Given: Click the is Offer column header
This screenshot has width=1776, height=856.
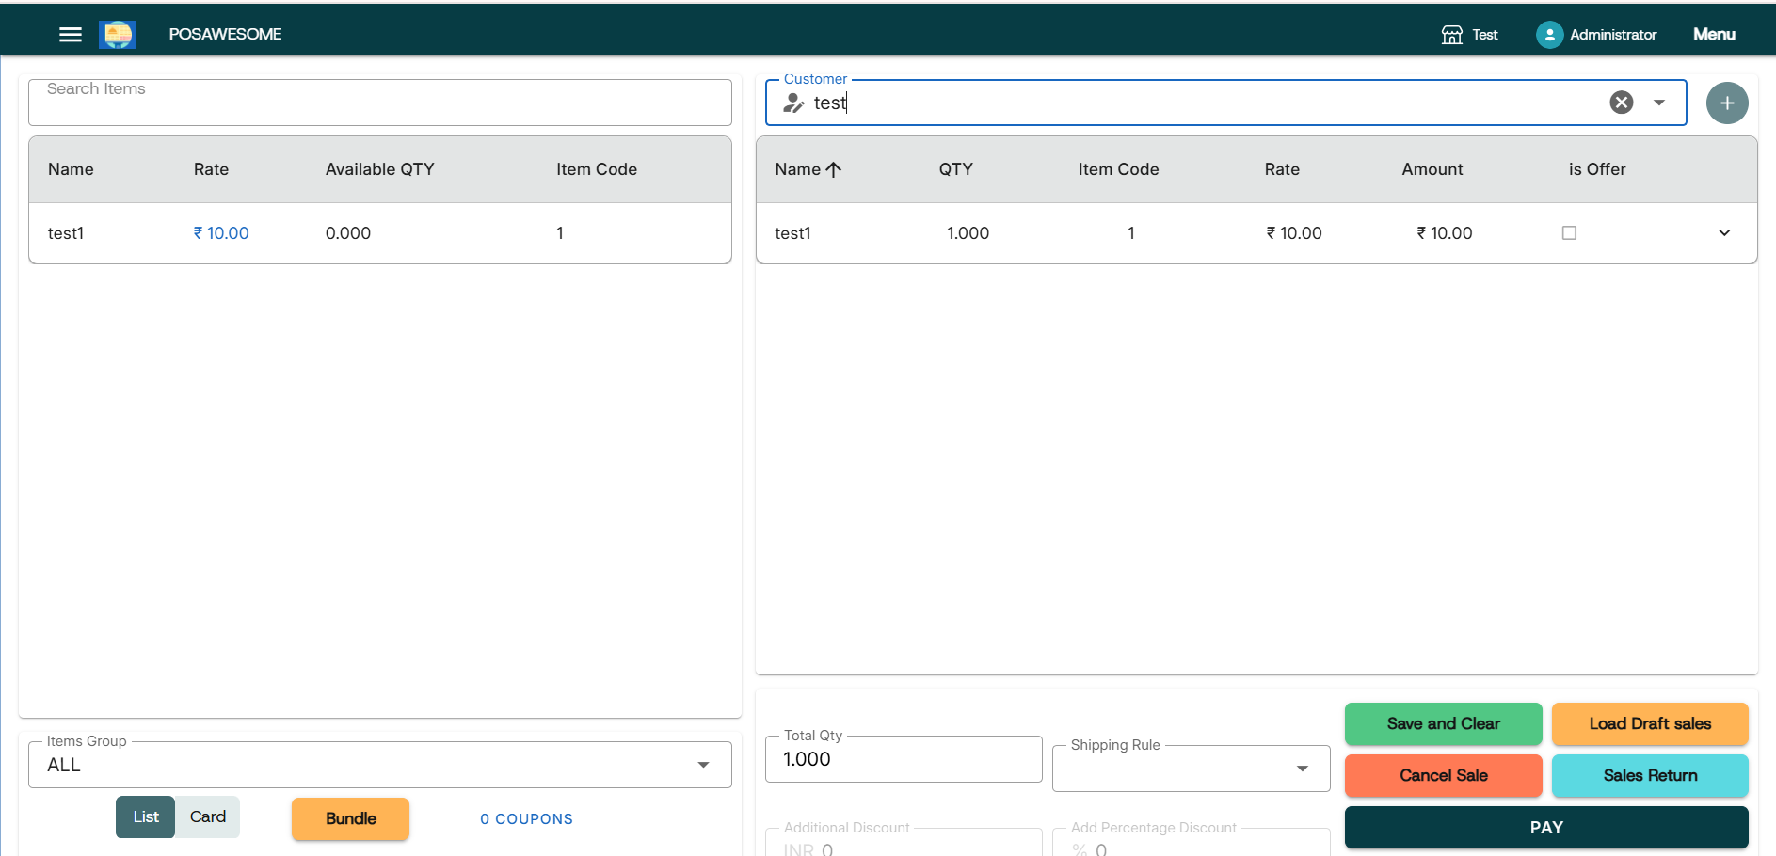Looking at the screenshot, I should pos(1597,169).
